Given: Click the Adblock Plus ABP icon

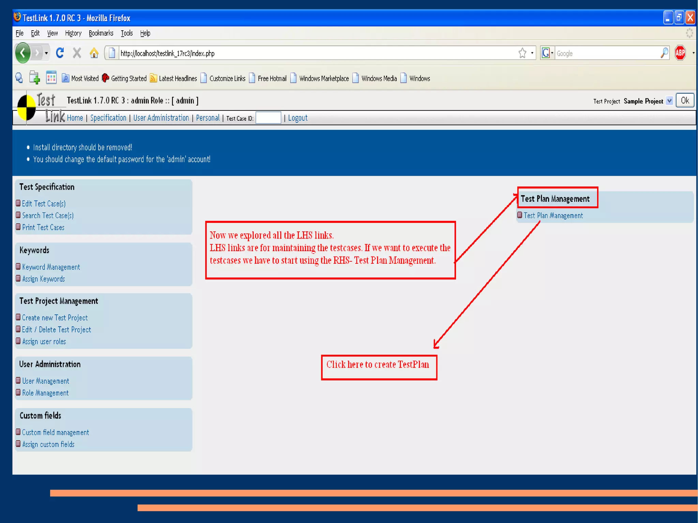Looking at the screenshot, I should tap(680, 53).
